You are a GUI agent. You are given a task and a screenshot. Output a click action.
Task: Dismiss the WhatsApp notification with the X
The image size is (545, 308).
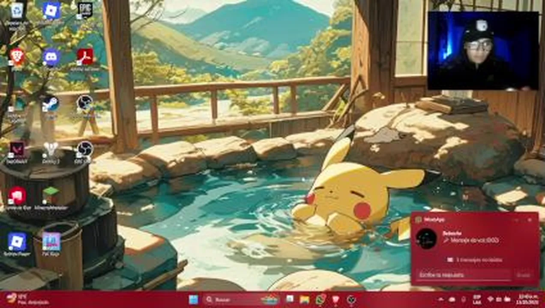pos(530,219)
